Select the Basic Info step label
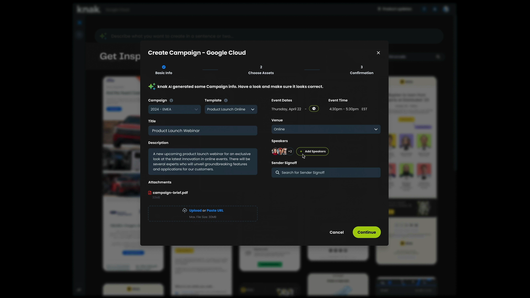The height and width of the screenshot is (298, 530). [164, 73]
